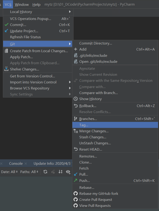Click the refresh icon in the log toolbar
The image size is (159, 211).
pyautogui.click(x=46, y=172)
